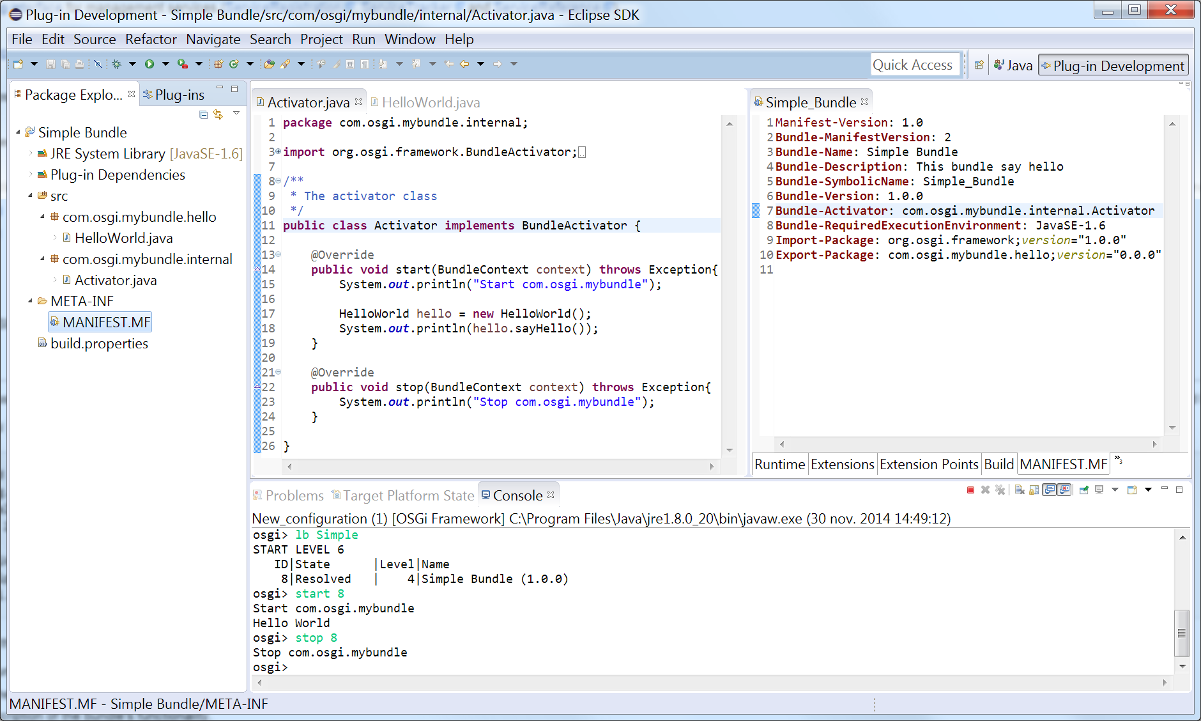Open the Build tab of manifest editor

point(998,464)
